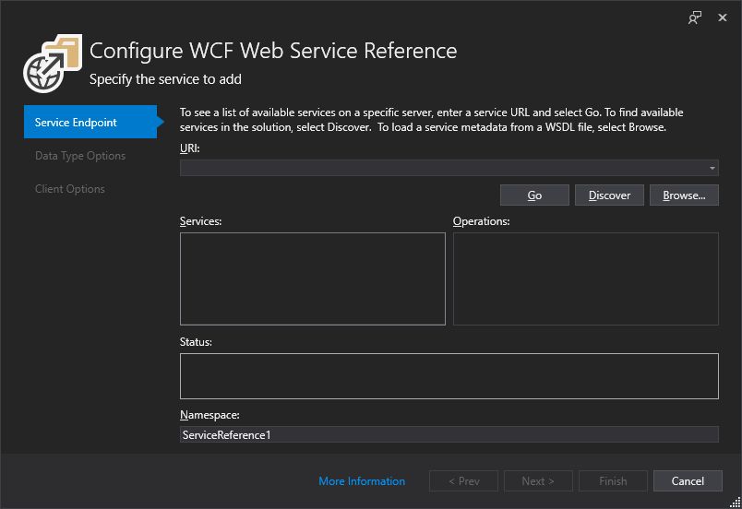Click the Discover button
This screenshot has width=742, height=509.
coord(609,195)
